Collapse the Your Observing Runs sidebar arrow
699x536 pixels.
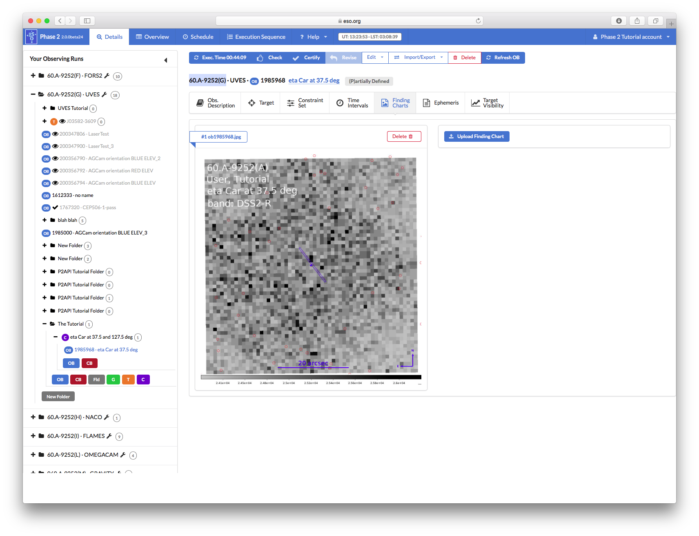tap(165, 60)
